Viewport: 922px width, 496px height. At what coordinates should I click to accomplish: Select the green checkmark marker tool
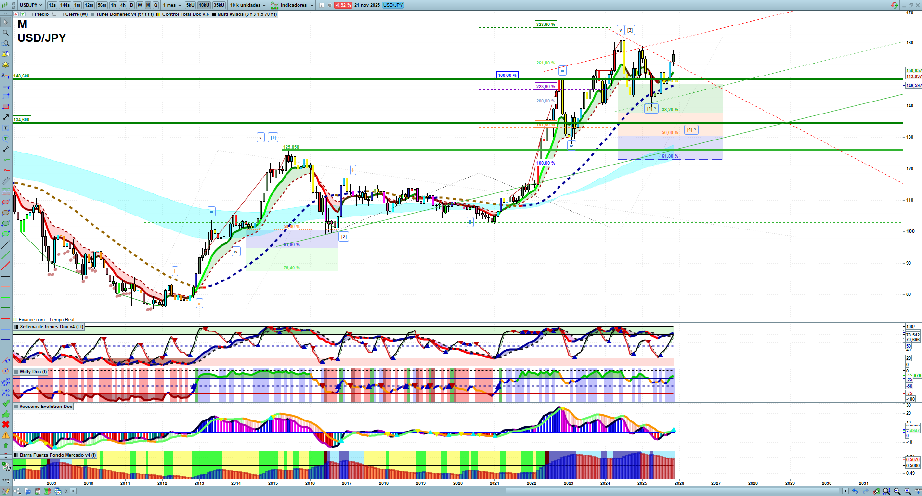(x=6, y=403)
